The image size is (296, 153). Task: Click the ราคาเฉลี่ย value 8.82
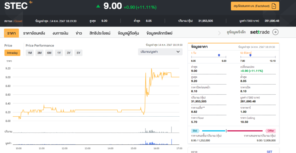click(x=194, y=112)
